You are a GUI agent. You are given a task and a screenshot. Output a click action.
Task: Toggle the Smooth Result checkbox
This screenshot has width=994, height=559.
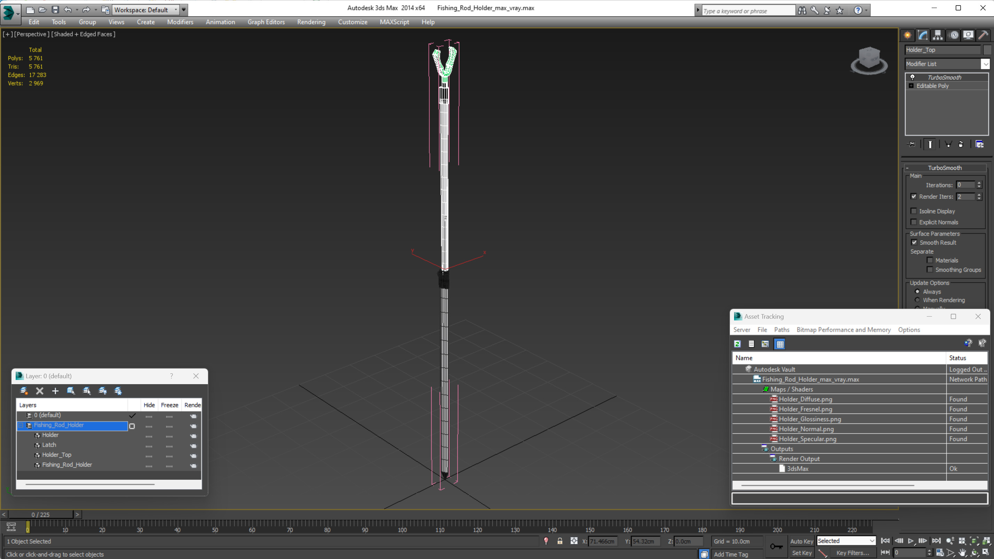[914, 242]
